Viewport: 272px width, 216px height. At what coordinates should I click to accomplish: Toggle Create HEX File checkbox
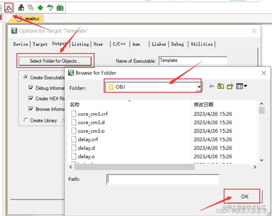coord(31,98)
